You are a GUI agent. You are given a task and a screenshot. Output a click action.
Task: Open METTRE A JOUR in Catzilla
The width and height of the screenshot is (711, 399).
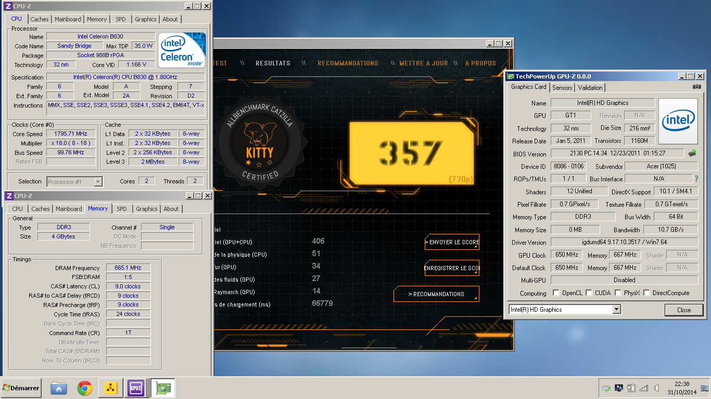[x=424, y=63]
